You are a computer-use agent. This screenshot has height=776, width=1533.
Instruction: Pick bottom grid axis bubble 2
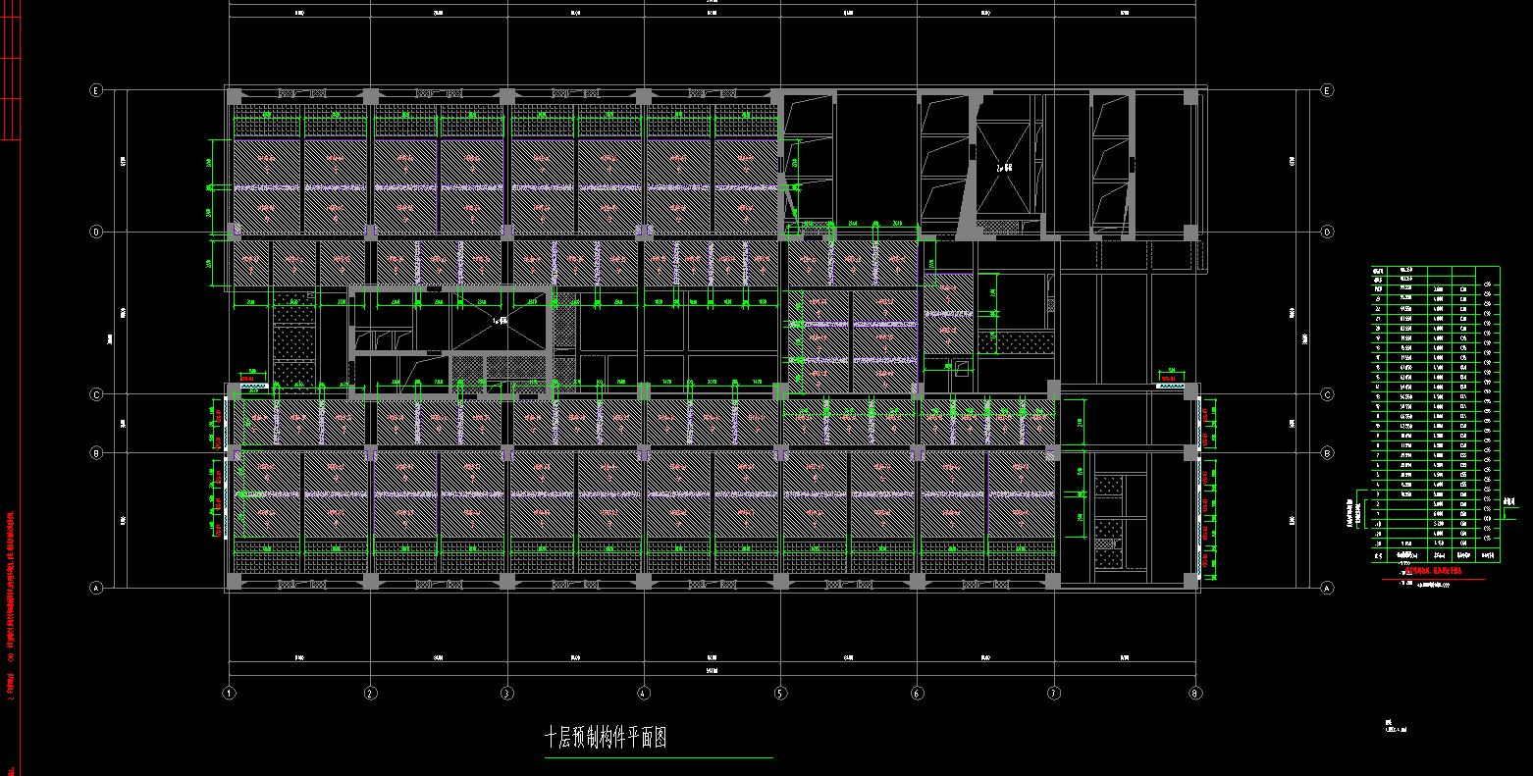click(370, 693)
